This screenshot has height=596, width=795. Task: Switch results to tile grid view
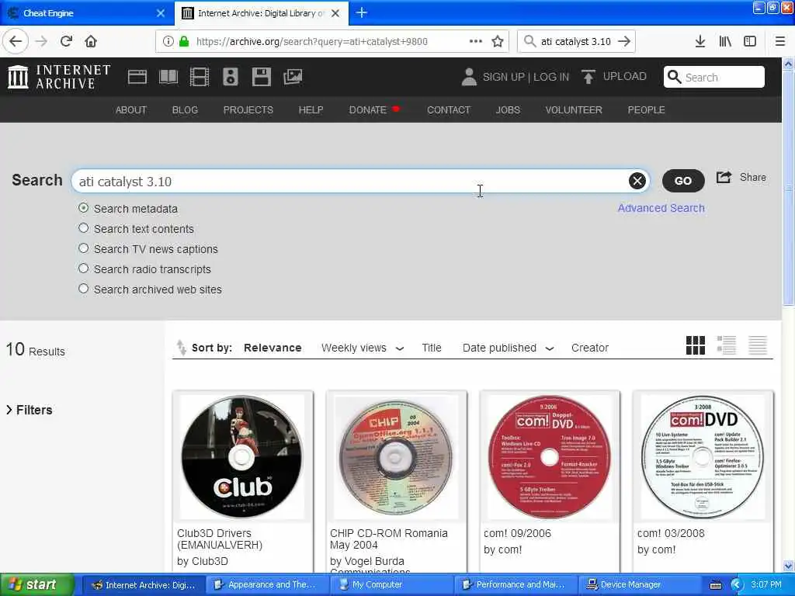[695, 345]
